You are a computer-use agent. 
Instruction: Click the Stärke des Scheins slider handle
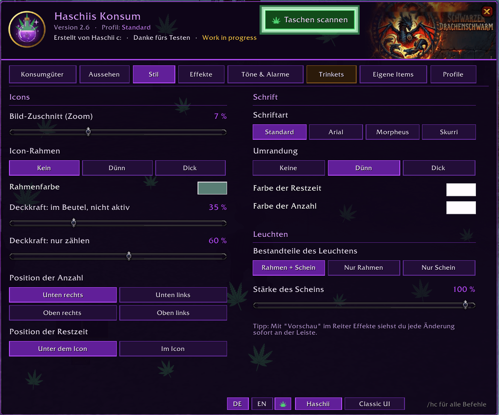[465, 305]
